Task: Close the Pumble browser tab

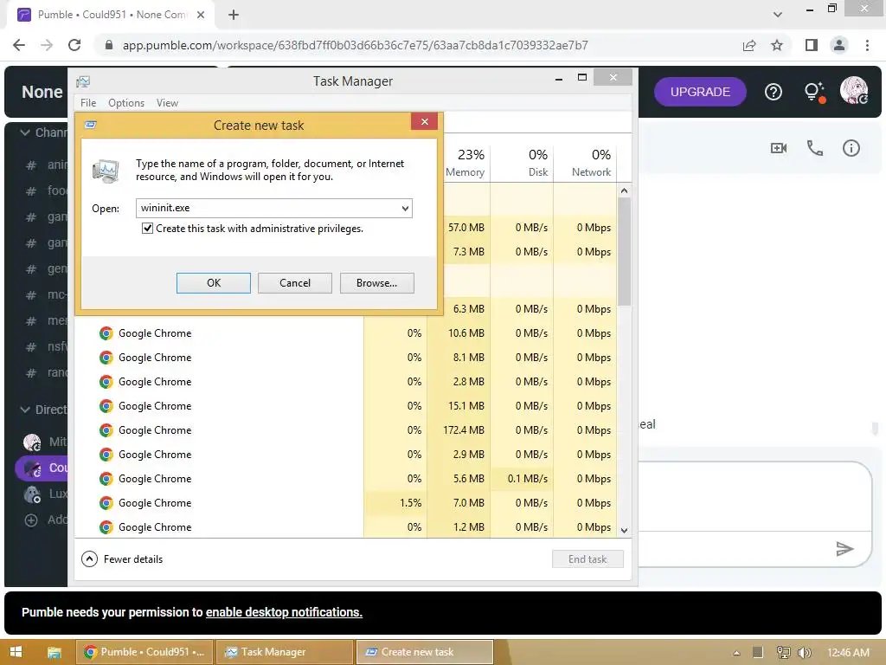Action: (x=201, y=15)
